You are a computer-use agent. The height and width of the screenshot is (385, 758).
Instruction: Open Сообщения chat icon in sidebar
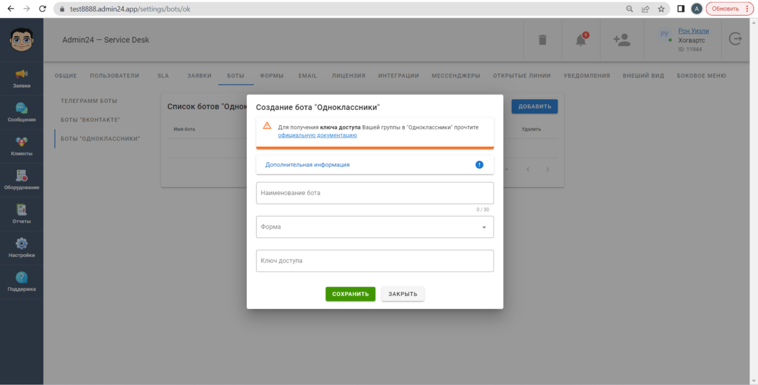(21, 109)
